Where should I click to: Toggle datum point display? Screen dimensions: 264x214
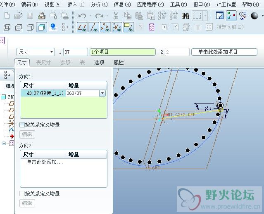tap(105, 27)
